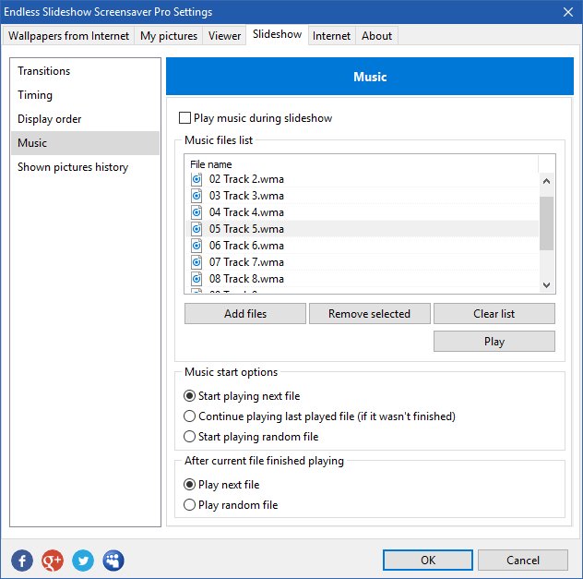Screen dimensions: 583x579
Task: Open the Google Plus social icon
Action: pos(53,560)
